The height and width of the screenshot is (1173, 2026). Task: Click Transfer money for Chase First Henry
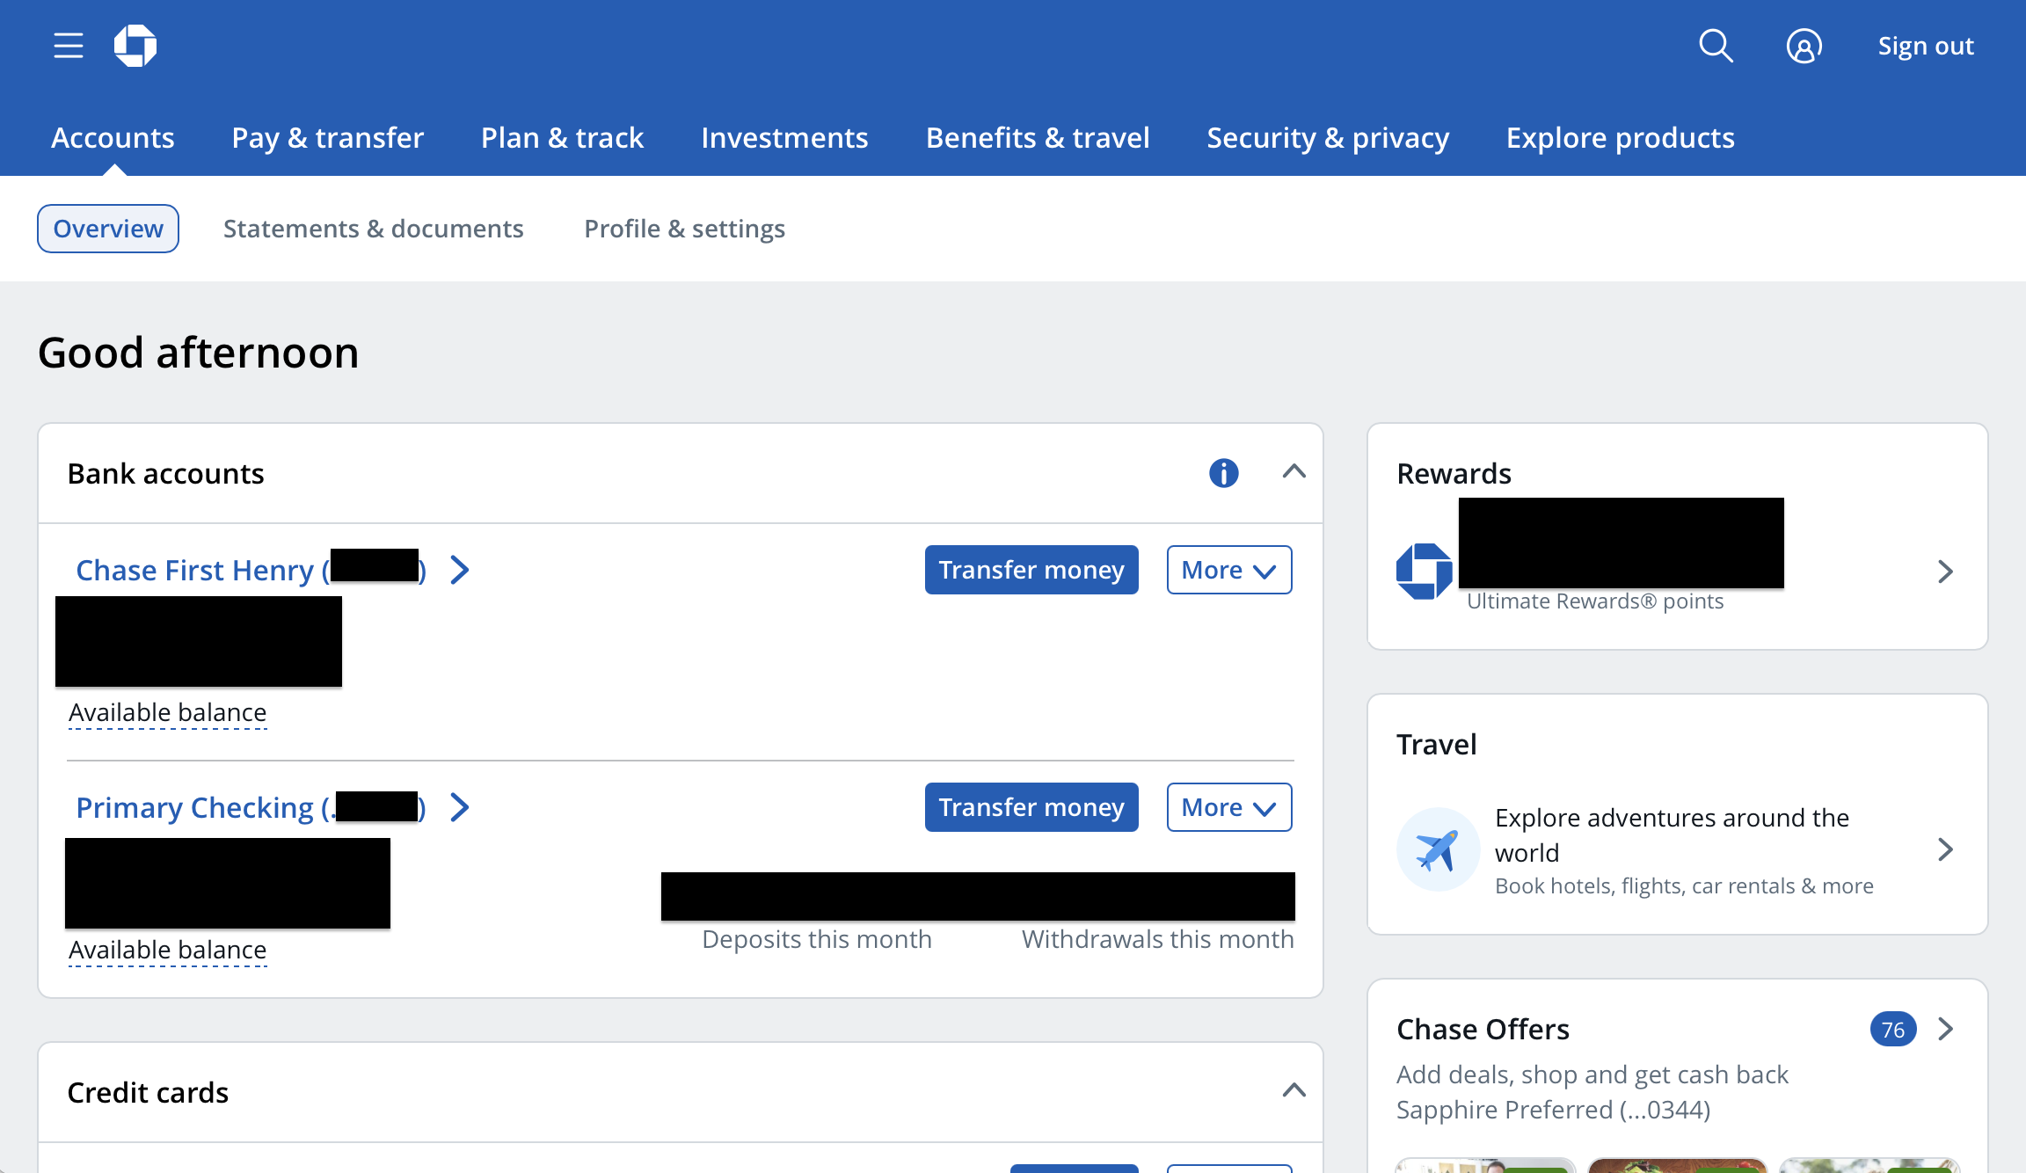coord(1031,570)
